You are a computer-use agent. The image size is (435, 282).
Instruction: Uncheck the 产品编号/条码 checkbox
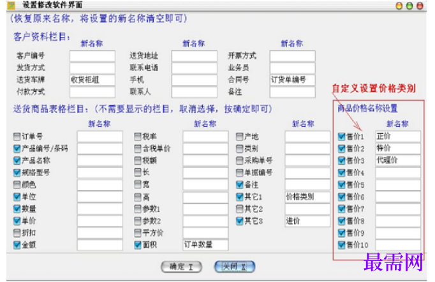pos(17,149)
